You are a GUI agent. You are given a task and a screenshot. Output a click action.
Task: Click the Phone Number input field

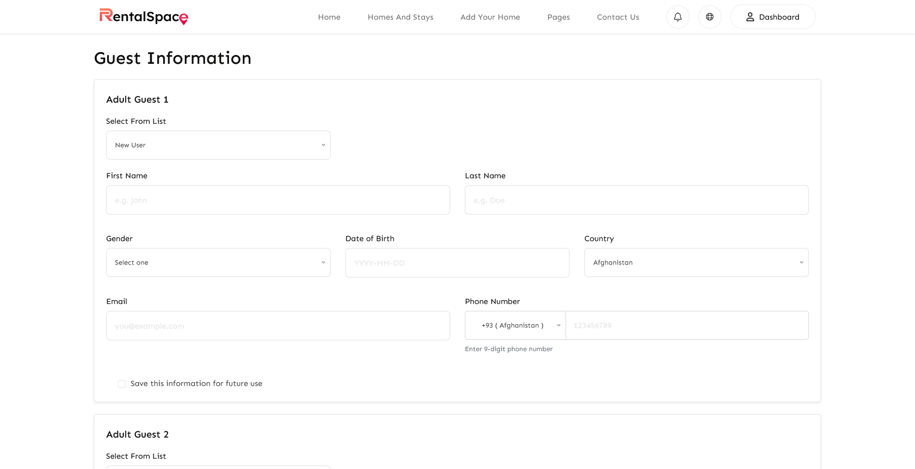coord(687,325)
